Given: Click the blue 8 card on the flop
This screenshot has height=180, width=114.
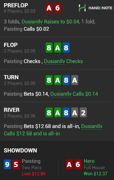Looking at the screenshot, I should point(66,48).
